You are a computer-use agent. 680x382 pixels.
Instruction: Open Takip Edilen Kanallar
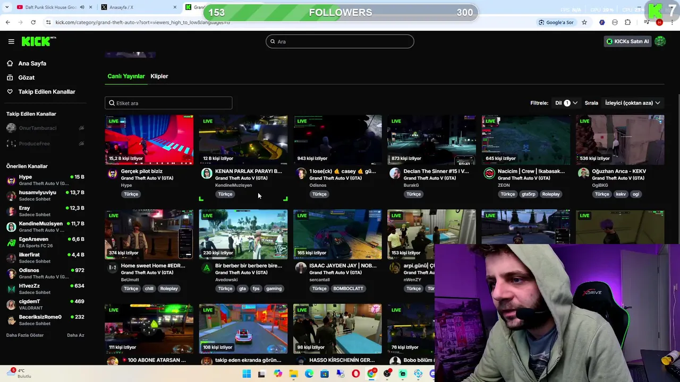click(47, 92)
